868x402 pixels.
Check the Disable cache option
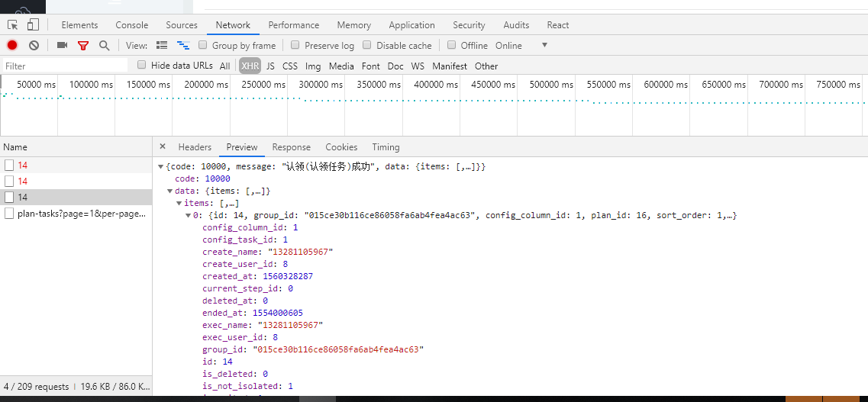coord(367,45)
